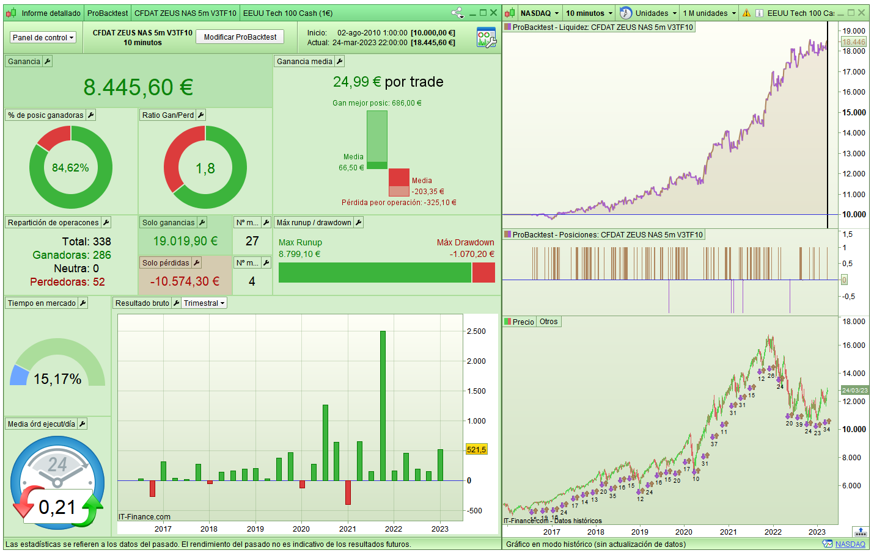Click the candlestick icon in NASDAQ chart window
Image resolution: width=874 pixels, height=553 pixels.
point(510,13)
